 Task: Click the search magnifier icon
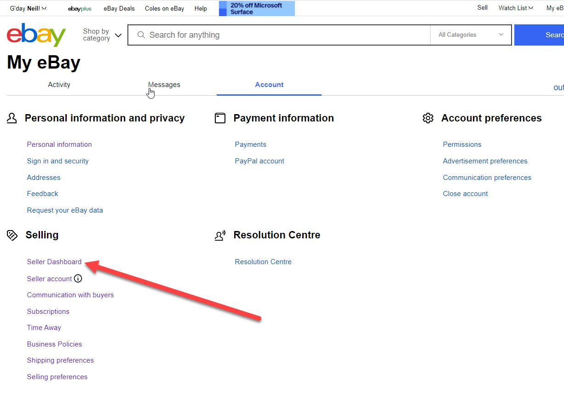[141, 35]
